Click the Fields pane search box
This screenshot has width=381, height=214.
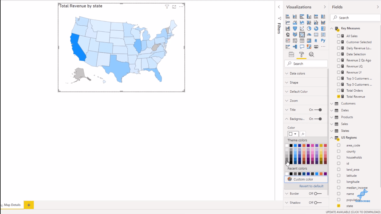[x=355, y=18]
